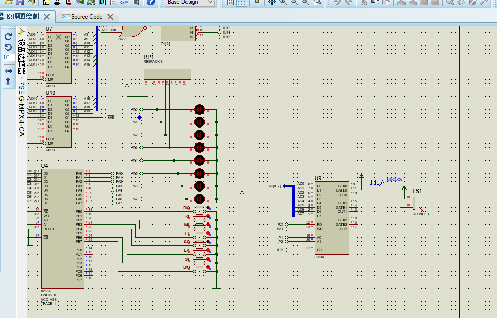The height and width of the screenshot is (318, 497).
Task: Close project using the door icon
Action: coord(31,2)
